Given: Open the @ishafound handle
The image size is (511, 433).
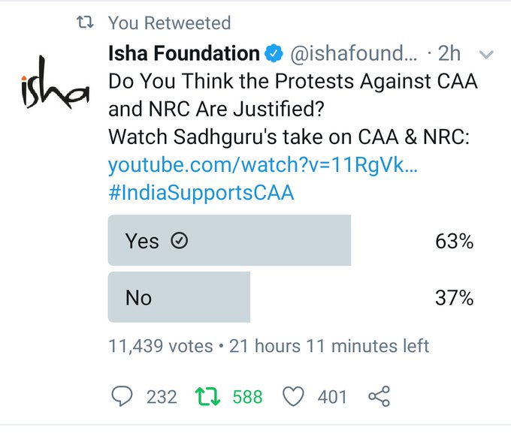Looking at the screenshot, I should coord(352,55).
